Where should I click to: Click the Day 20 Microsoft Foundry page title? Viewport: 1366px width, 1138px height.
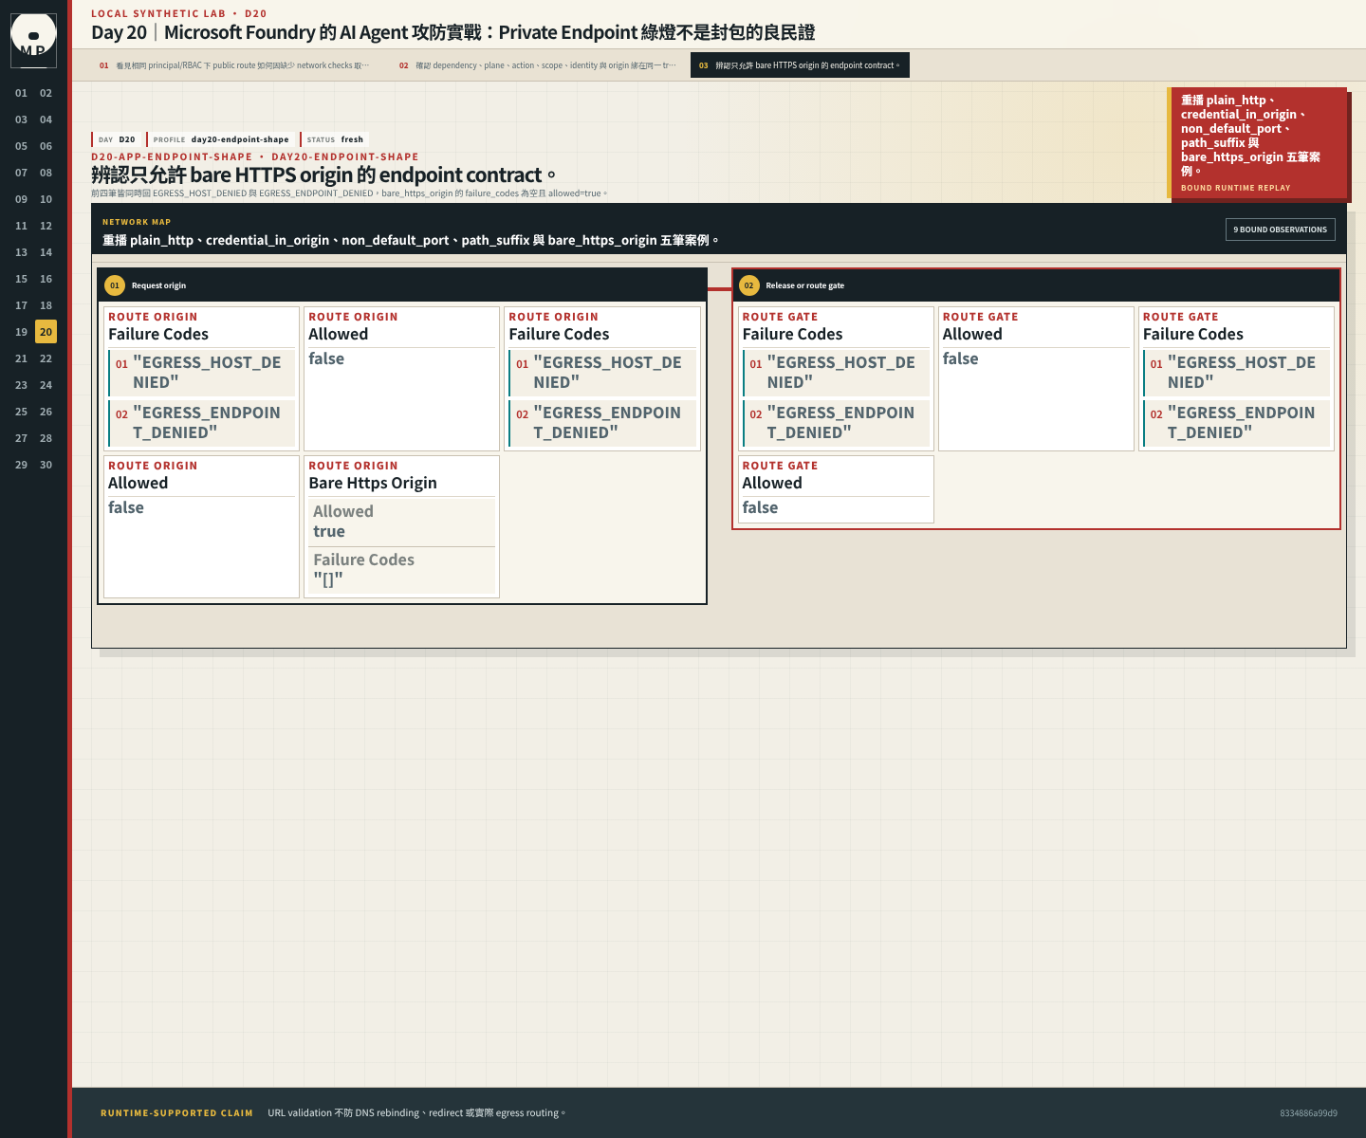click(x=453, y=32)
